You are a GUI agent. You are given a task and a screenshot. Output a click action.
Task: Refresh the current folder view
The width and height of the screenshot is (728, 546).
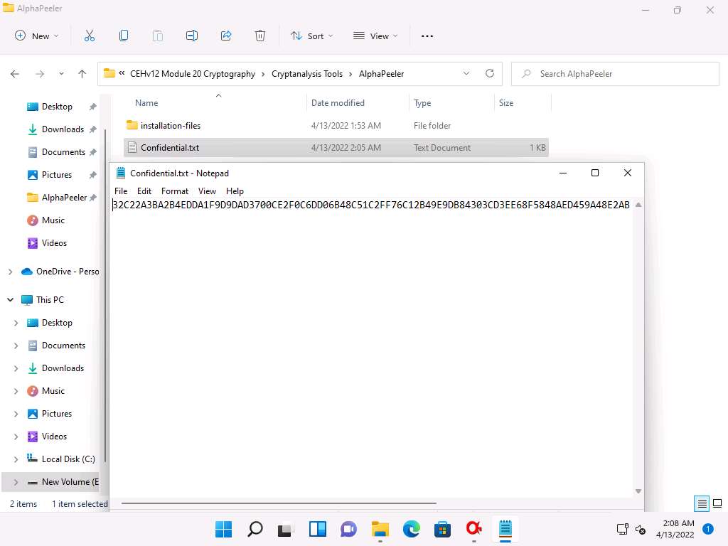[x=489, y=73]
